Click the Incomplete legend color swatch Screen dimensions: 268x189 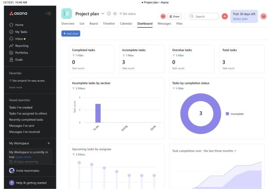coord(227,114)
